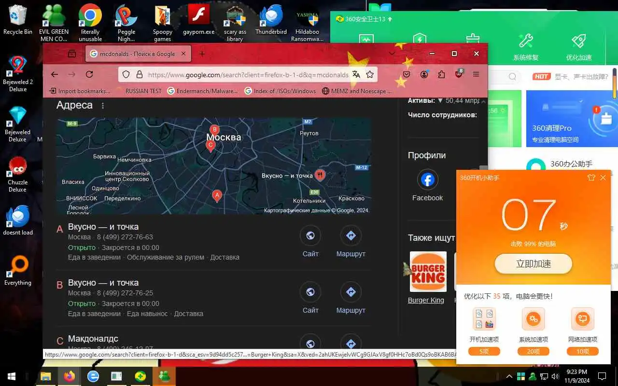Click the Вкусно — и точка restaurant marker on map
The image size is (618, 386).
click(x=320, y=175)
